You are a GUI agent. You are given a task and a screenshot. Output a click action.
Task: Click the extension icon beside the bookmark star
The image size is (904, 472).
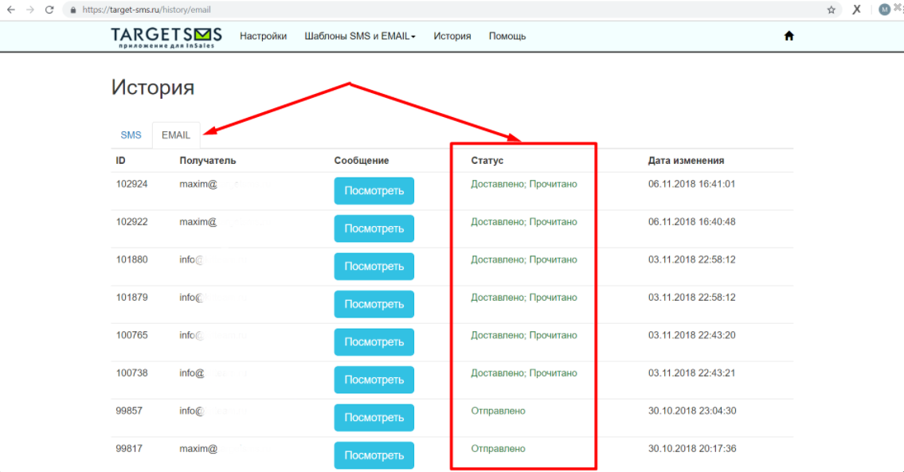point(855,10)
